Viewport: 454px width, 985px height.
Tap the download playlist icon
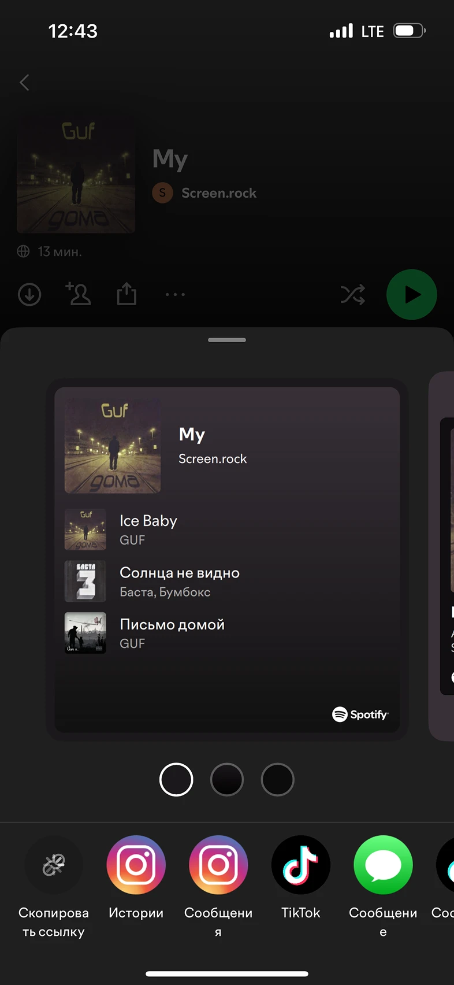pyautogui.click(x=29, y=295)
